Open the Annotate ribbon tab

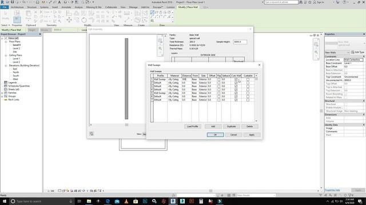(66, 7)
